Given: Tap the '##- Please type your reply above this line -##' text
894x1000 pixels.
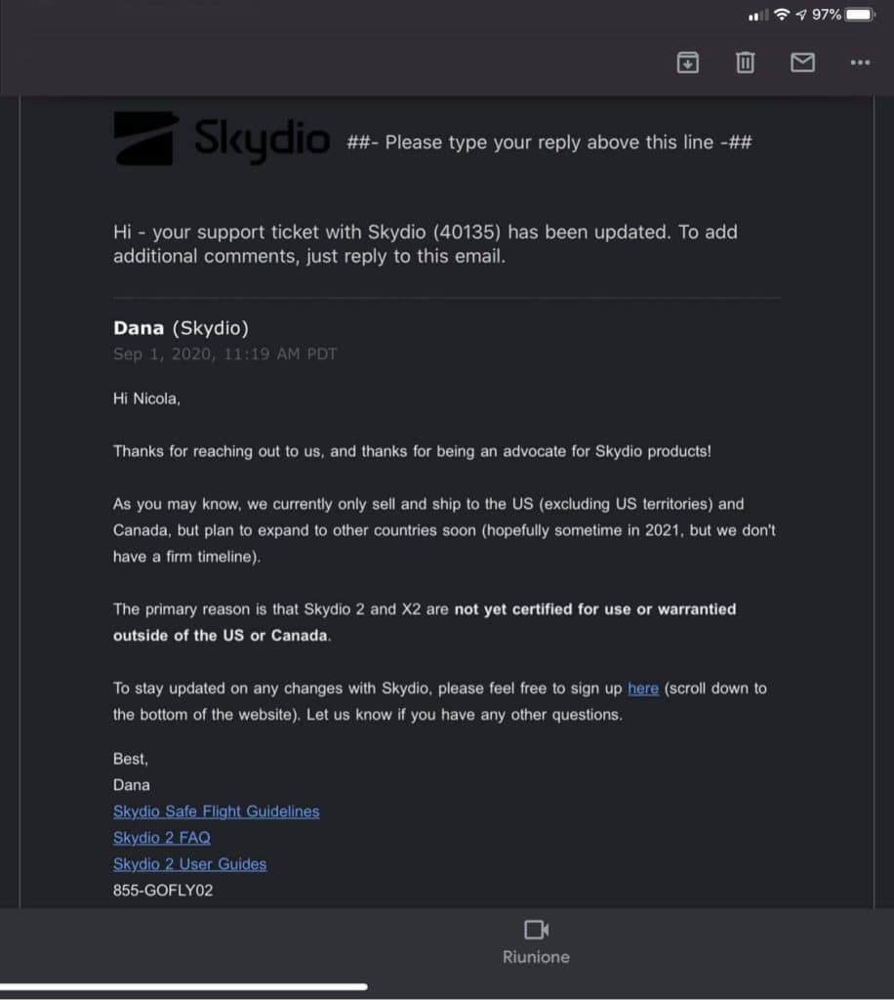Looking at the screenshot, I should click(549, 142).
